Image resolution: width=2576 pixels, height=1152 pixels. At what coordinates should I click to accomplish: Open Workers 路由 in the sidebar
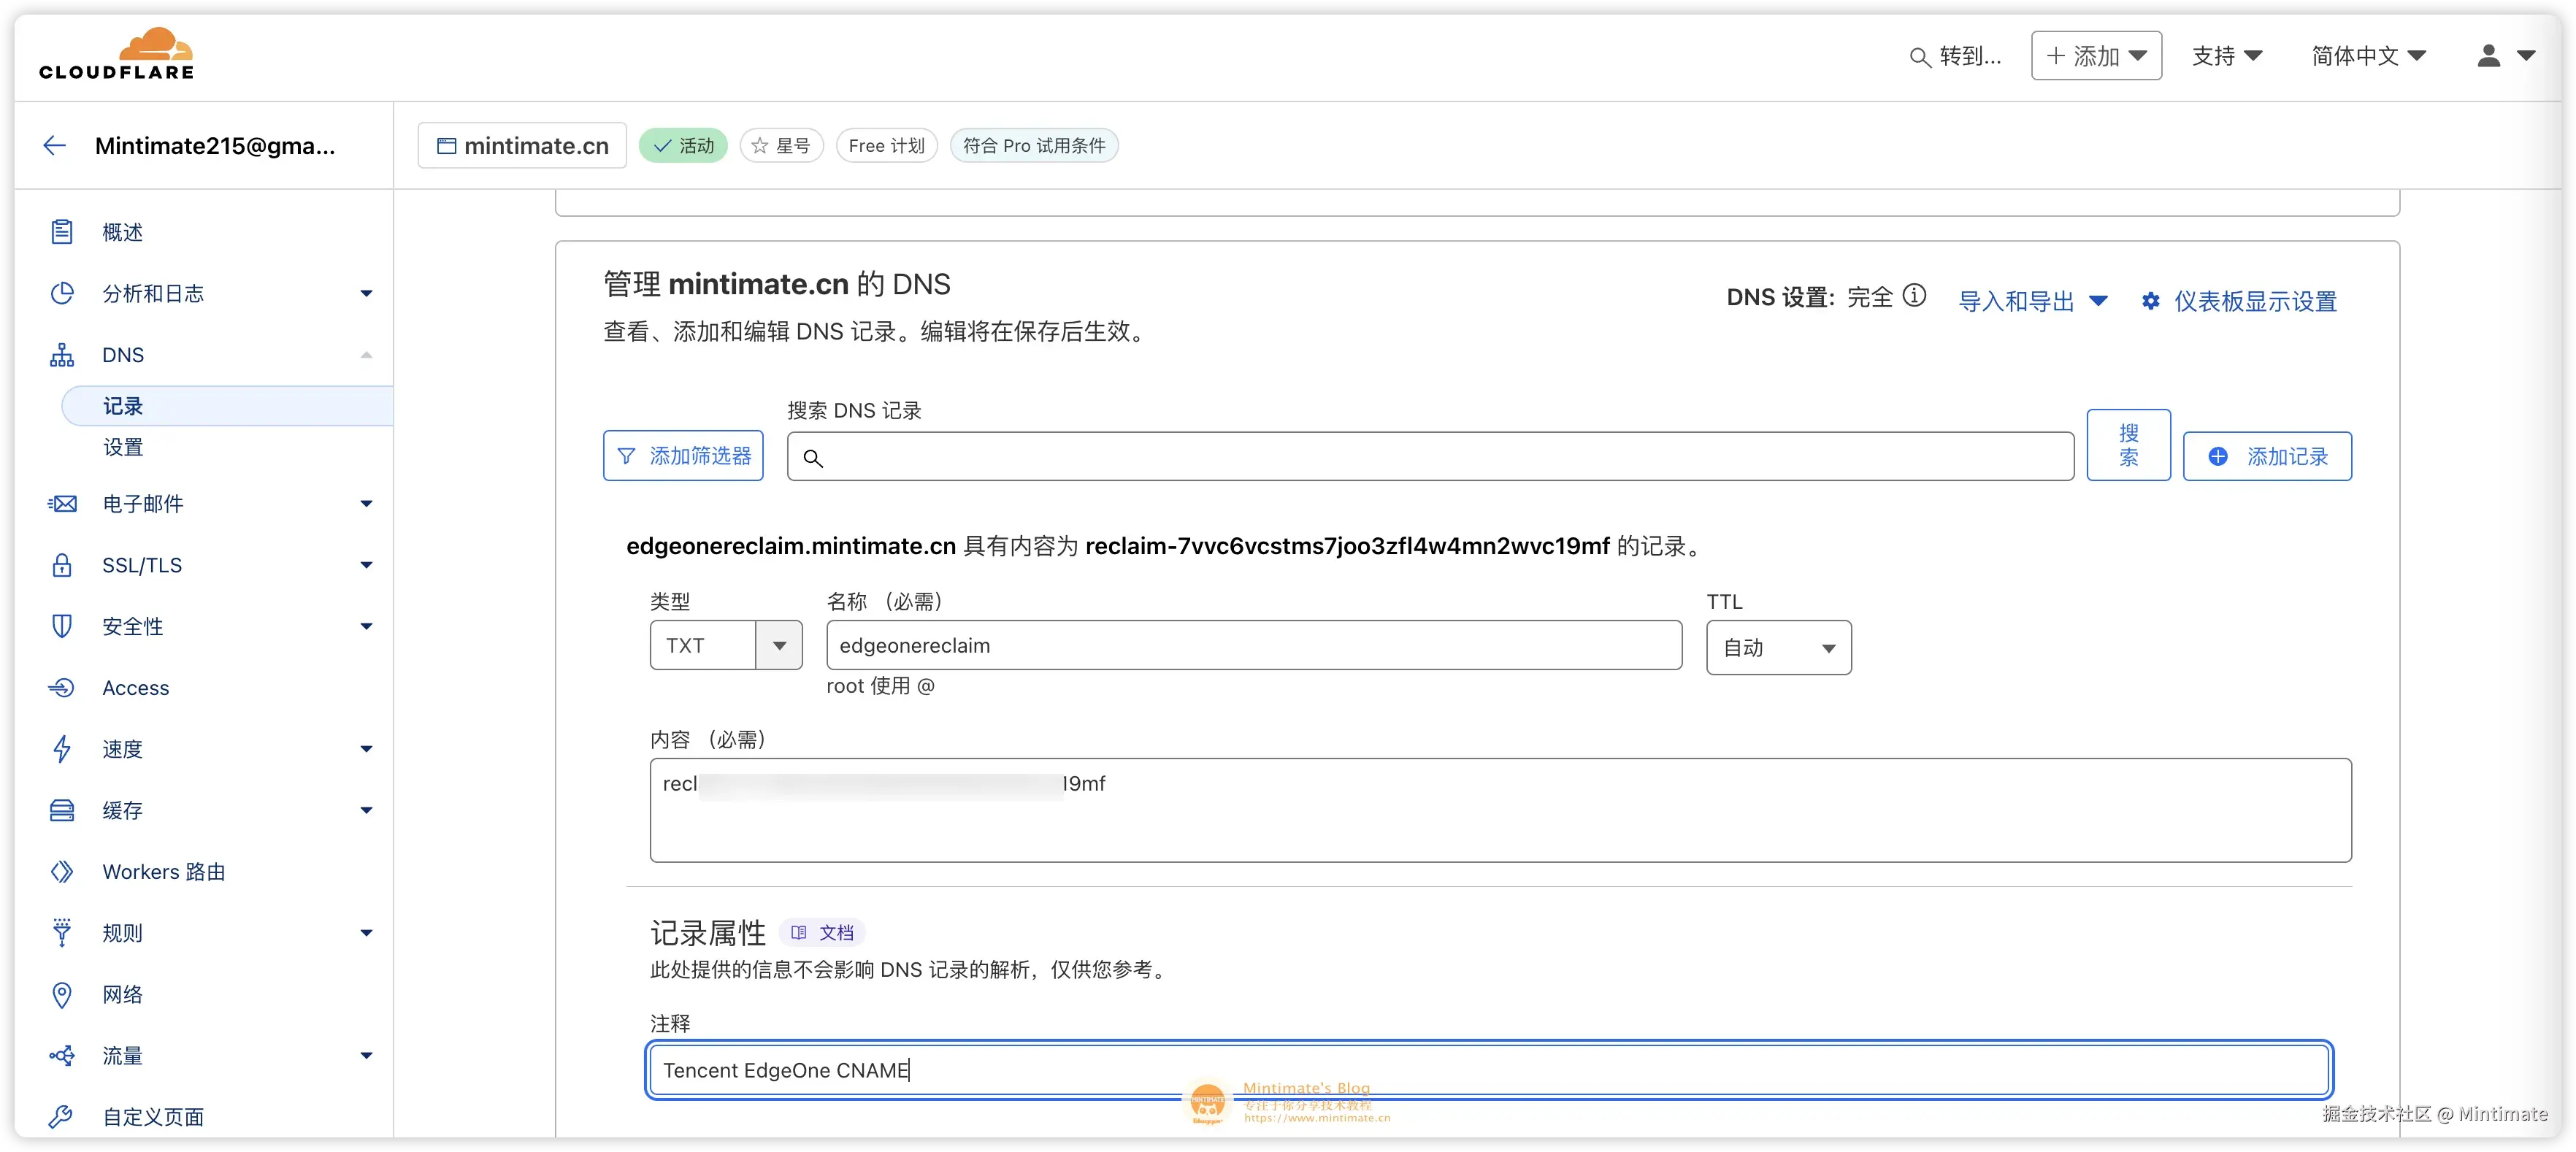163,872
